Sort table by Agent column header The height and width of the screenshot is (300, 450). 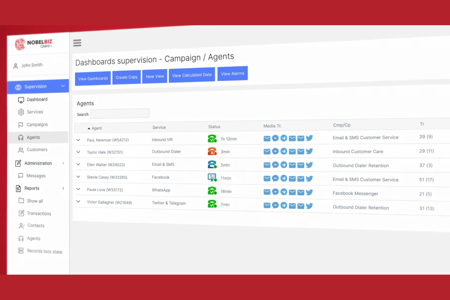point(97,128)
